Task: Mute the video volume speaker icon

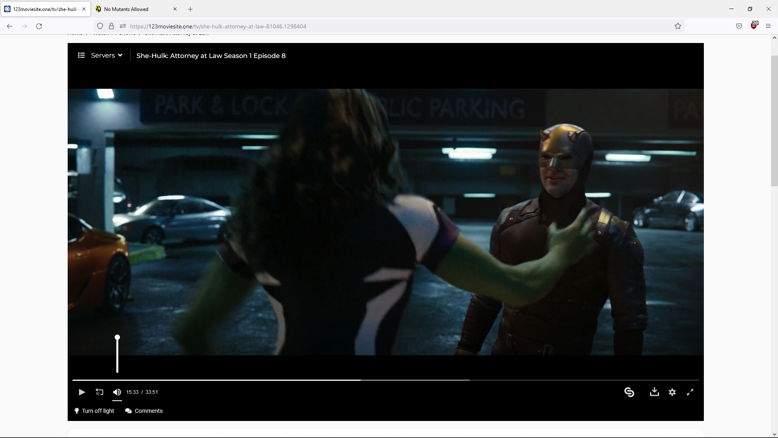Action: click(x=117, y=392)
